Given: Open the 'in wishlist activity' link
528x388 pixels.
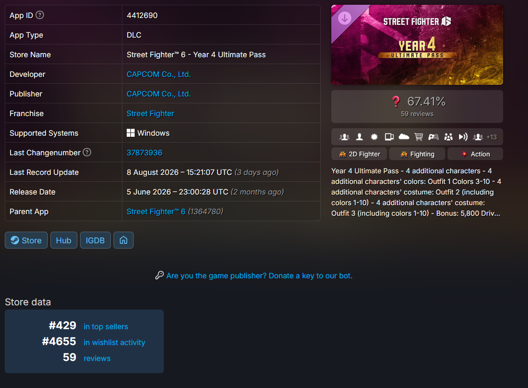Looking at the screenshot, I should pyautogui.click(x=115, y=342).
